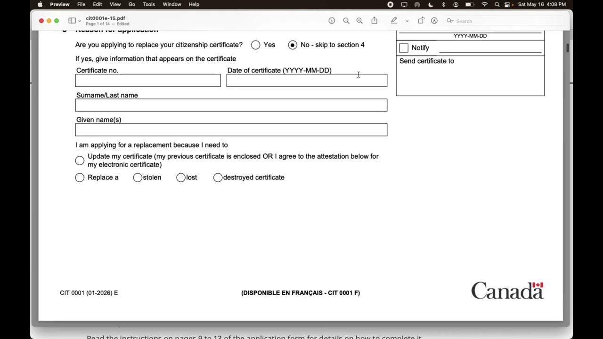Click form number CIT 0001 (01-2026) E
The height and width of the screenshot is (339, 603).
[x=89, y=293]
